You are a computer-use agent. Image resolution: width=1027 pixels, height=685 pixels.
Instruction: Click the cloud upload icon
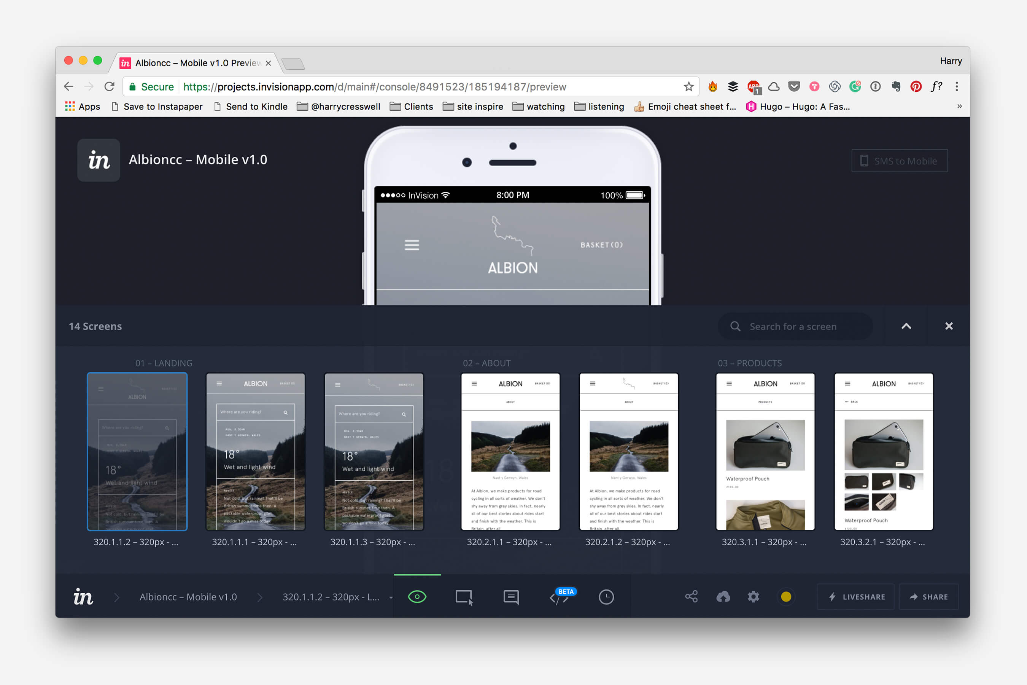coord(723,597)
